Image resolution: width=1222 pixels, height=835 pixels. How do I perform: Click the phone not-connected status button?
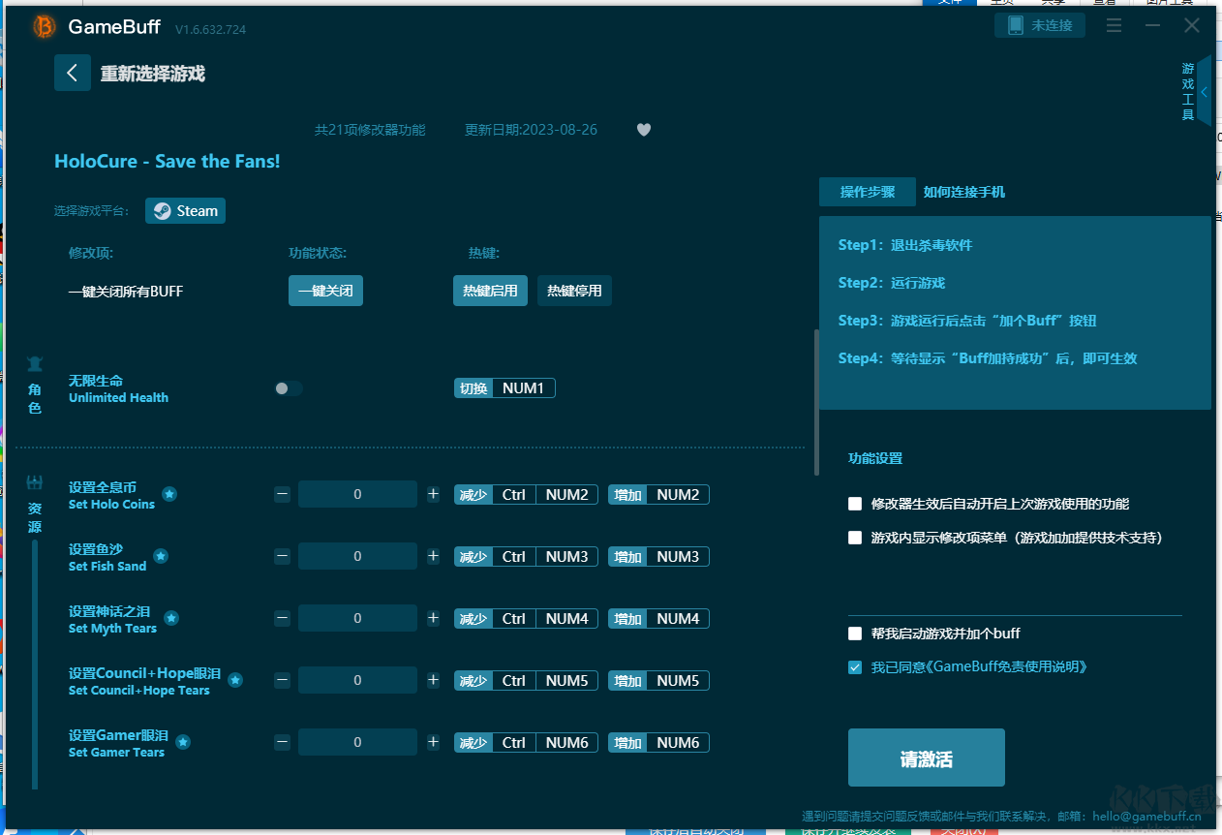coord(1040,25)
